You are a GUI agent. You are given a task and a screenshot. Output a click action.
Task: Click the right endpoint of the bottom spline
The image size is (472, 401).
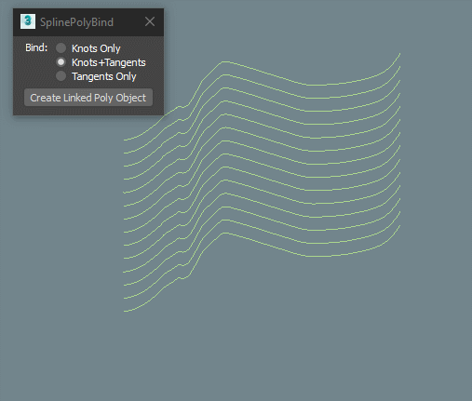click(399, 226)
